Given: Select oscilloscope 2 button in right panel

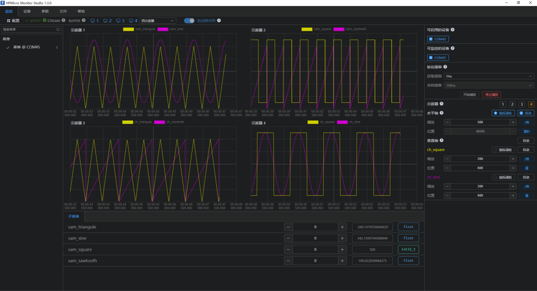Looking at the screenshot, I should click(x=512, y=104).
